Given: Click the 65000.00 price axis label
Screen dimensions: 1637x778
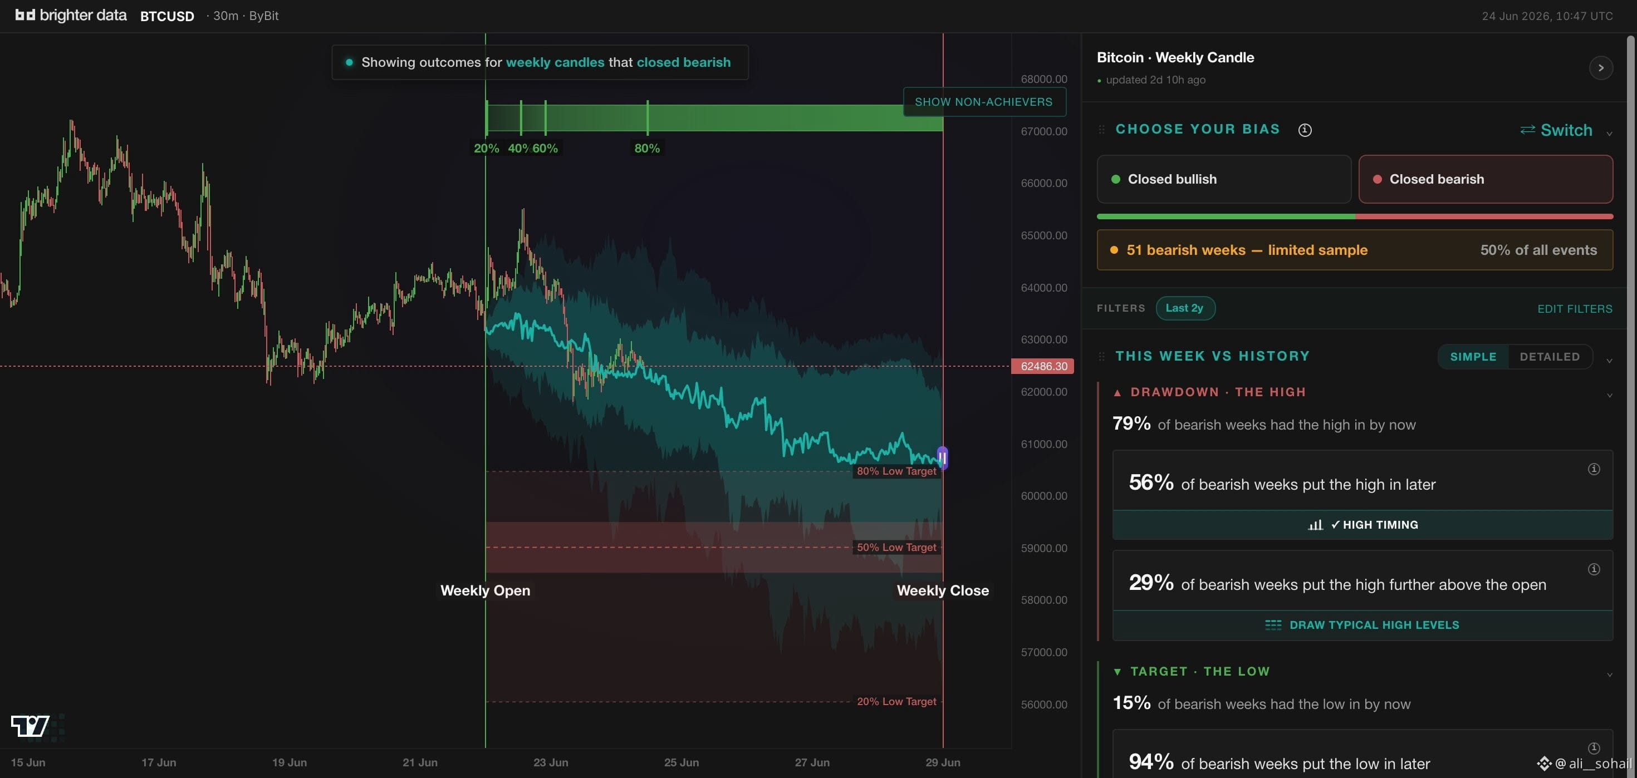Looking at the screenshot, I should click(x=1043, y=235).
